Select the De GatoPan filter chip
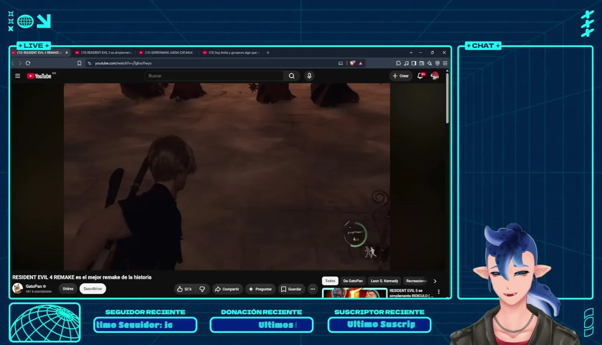The image size is (602, 345). pos(353,281)
